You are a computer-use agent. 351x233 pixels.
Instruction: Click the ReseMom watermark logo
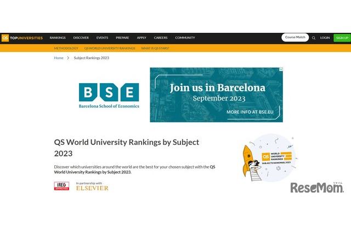pos(316,188)
